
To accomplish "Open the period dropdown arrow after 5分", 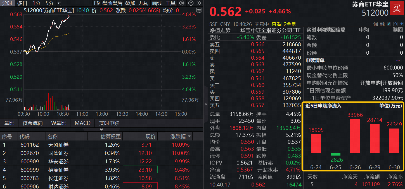I will point(58,3).
